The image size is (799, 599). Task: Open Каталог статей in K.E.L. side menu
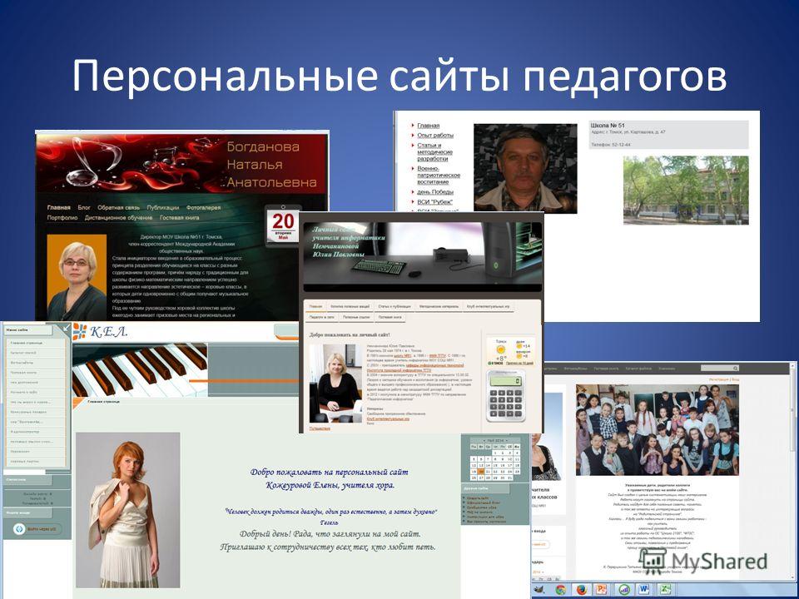(x=23, y=353)
